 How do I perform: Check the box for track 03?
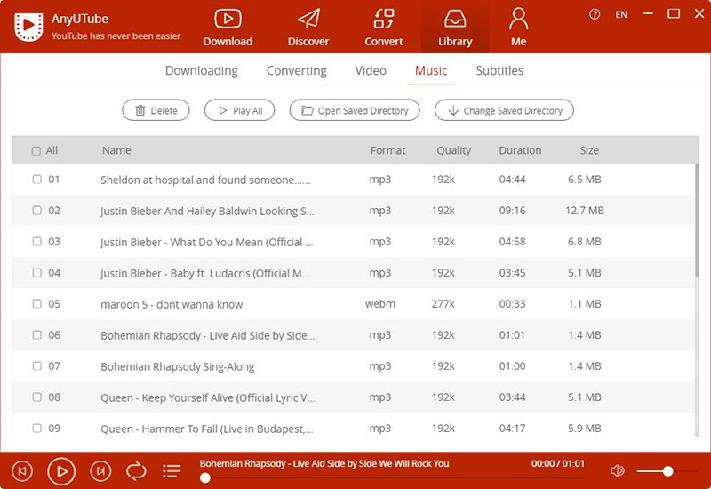point(37,241)
